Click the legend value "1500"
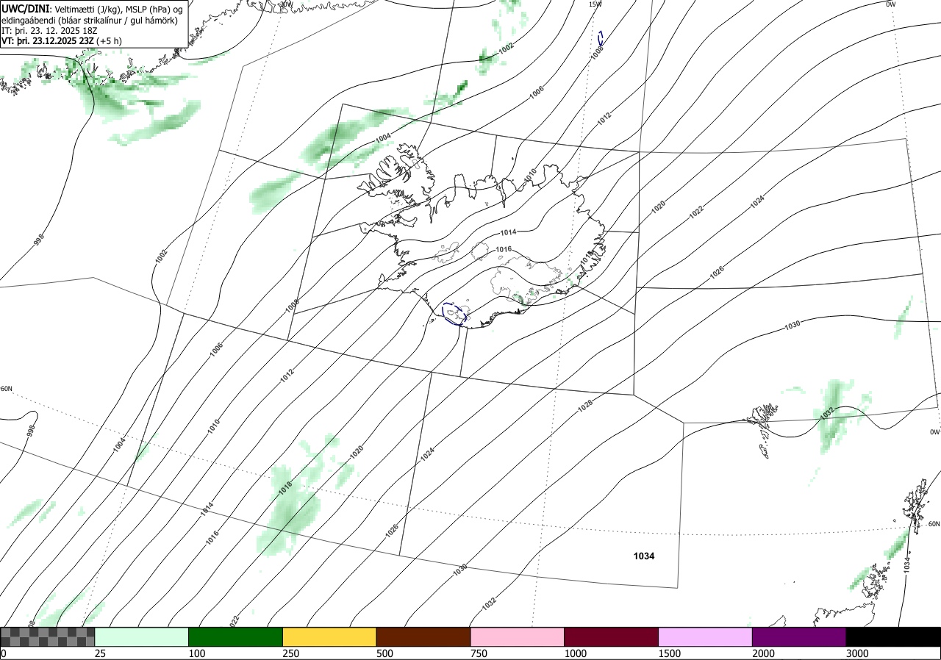The image size is (941, 660). click(x=670, y=653)
